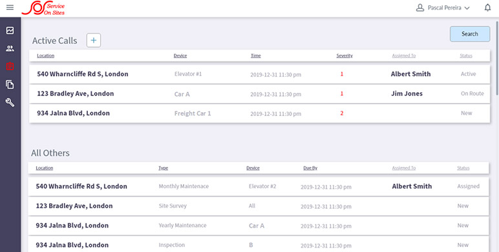The image size is (499, 252).
Task: Click the vertical page scrollbar
Action: point(497,58)
